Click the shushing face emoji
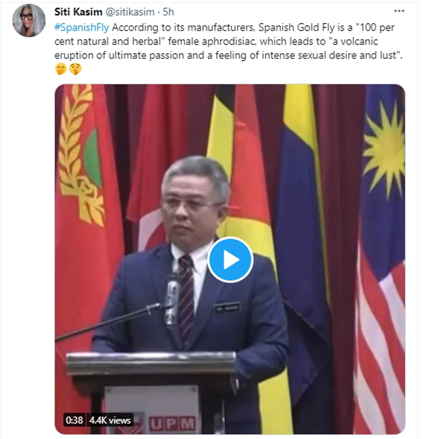The width and height of the screenshot is (429, 439). tap(75, 69)
